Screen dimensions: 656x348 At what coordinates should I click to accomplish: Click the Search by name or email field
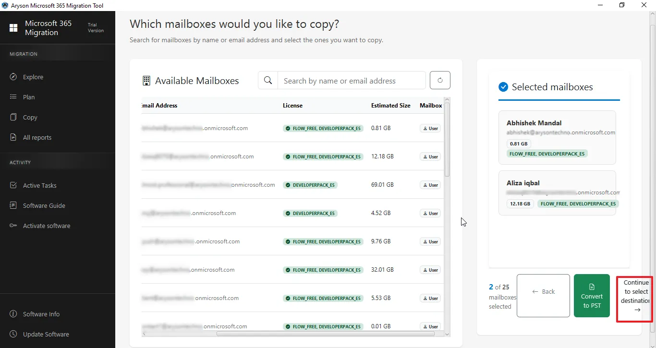(x=351, y=81)
